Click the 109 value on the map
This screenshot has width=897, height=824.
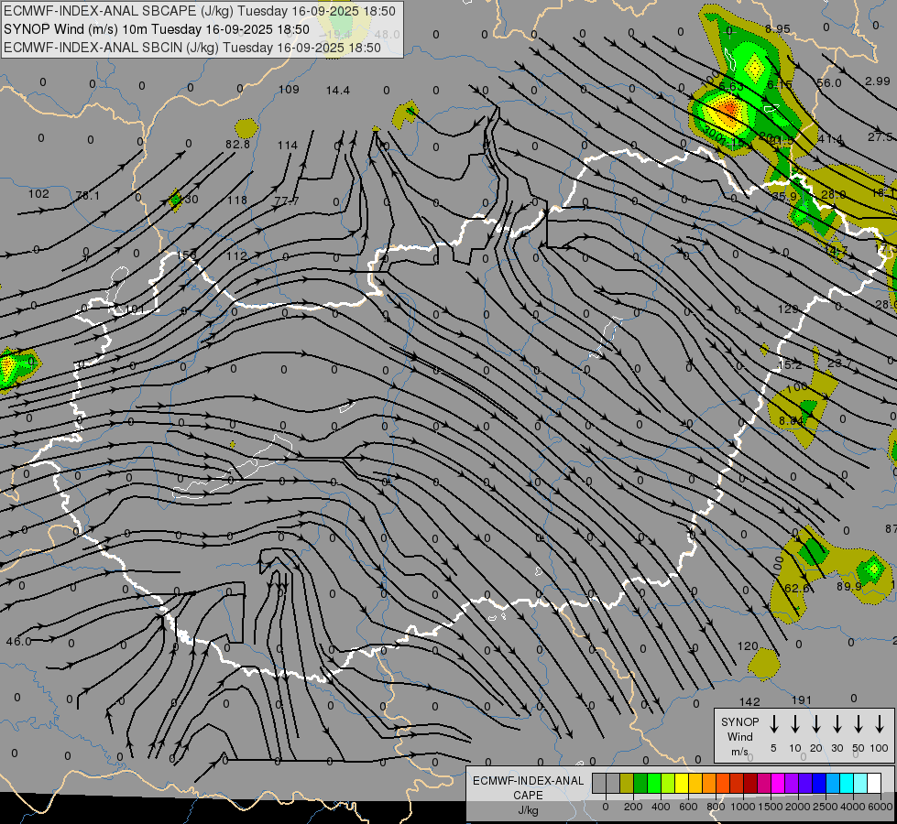point(289,89)
